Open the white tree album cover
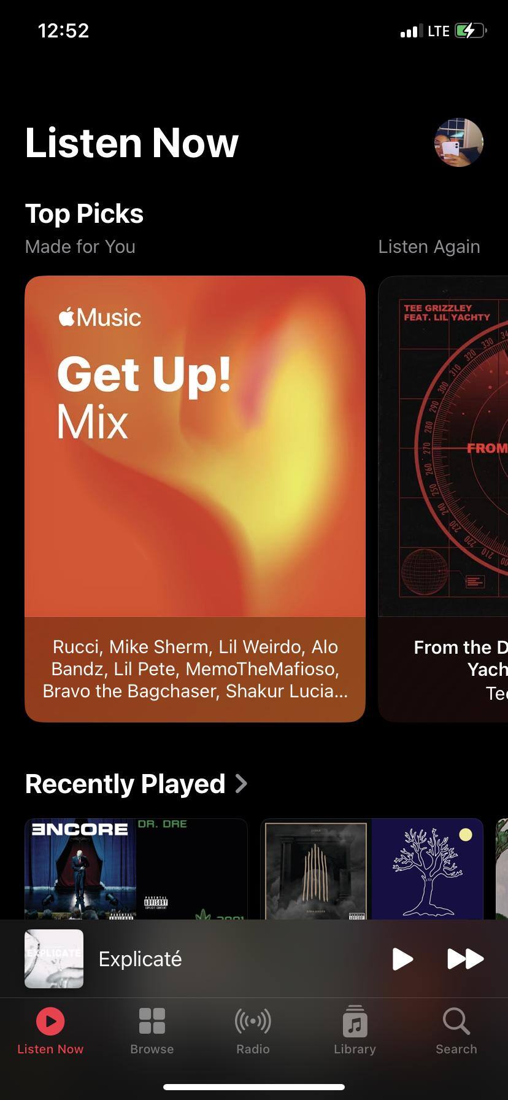 [x=428, y=869]
